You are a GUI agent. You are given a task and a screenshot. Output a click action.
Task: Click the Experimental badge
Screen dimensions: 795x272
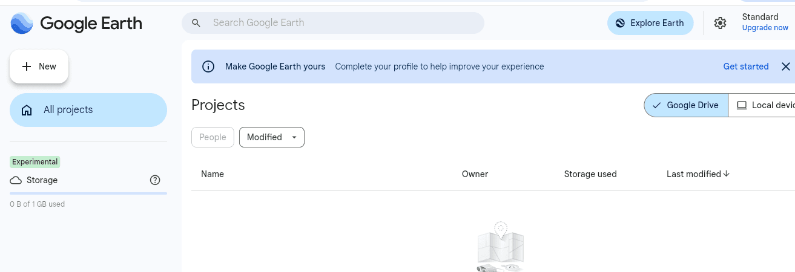(35, 162)
